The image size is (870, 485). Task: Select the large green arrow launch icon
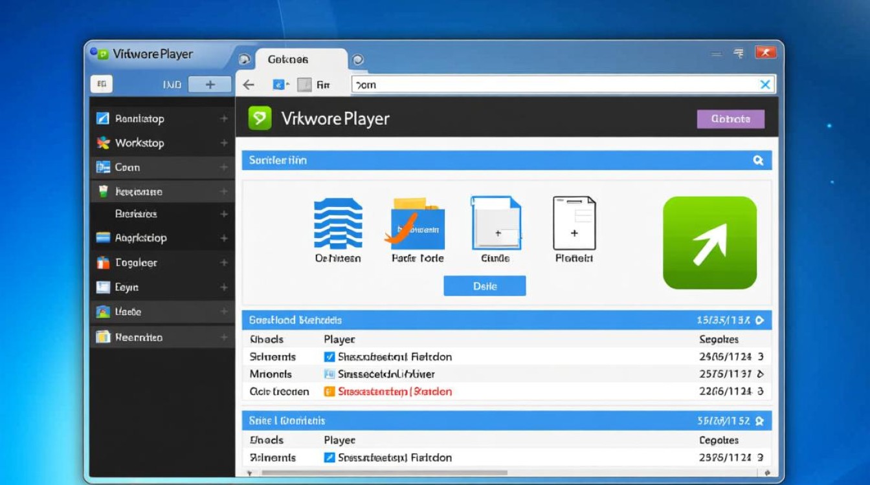(x=709, y=242)
